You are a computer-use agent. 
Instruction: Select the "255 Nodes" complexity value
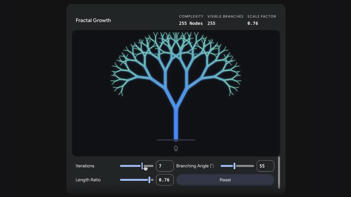(191, 23)
